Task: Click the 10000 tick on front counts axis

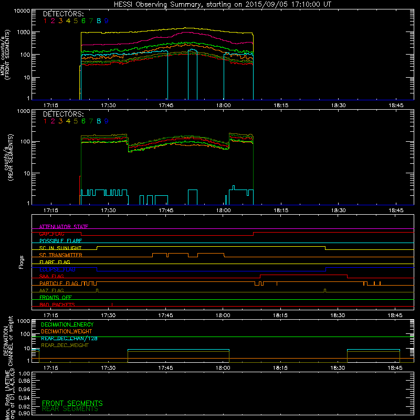Action: tap(22, 11)
